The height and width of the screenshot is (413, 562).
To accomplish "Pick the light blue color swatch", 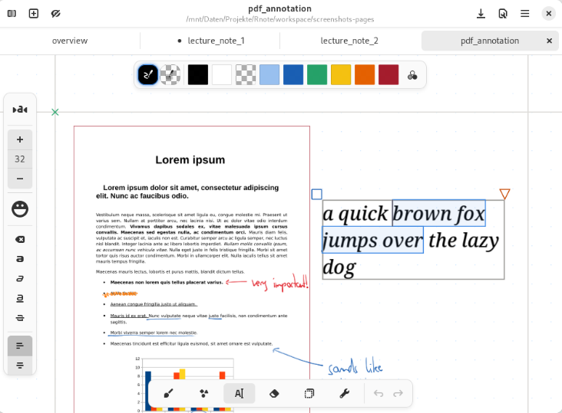I will tap(269, 75).
